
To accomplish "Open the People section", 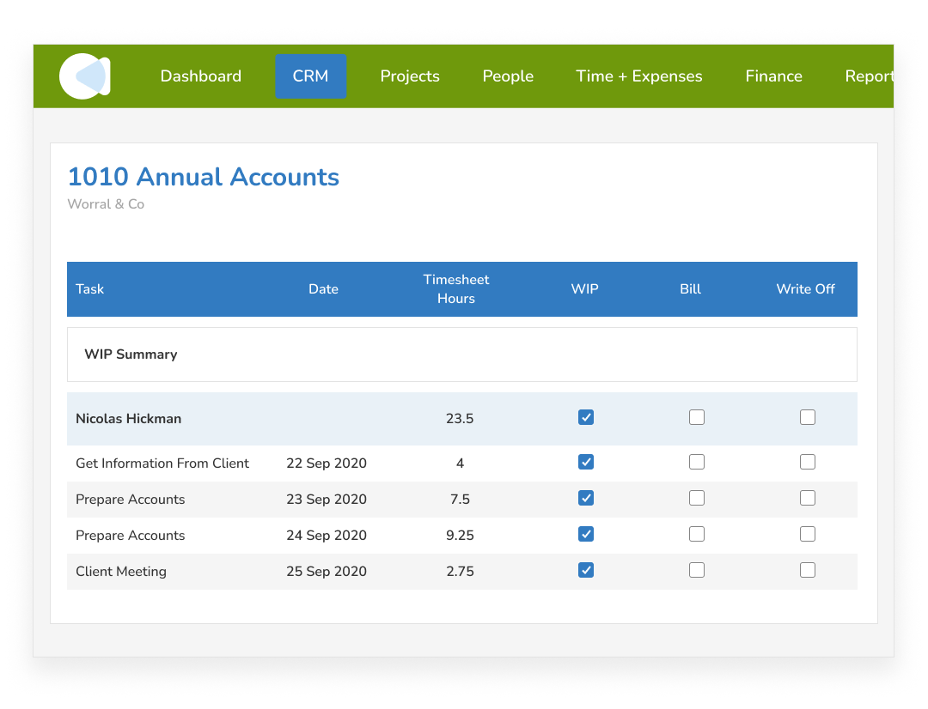I will pyautogui.click(x=508, y=76).
